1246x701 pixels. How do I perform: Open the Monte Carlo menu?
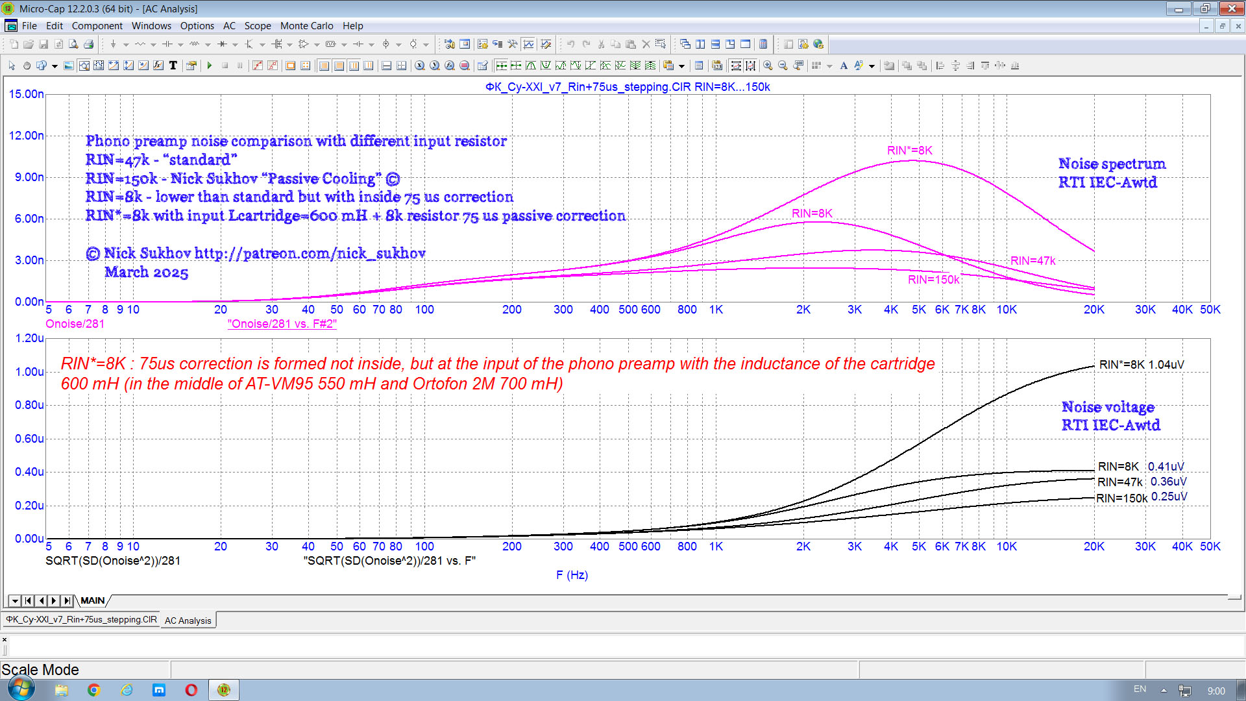pyautogui.click(x=306, y=26)
